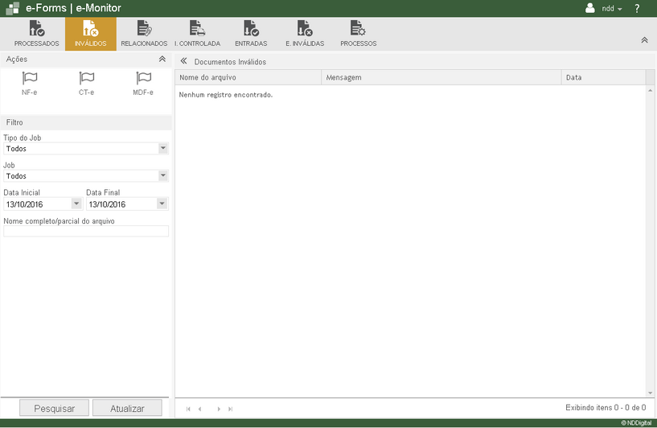Click the grid scrollbar up arrow
Screen dimensions: 657x428
[651, 90]
